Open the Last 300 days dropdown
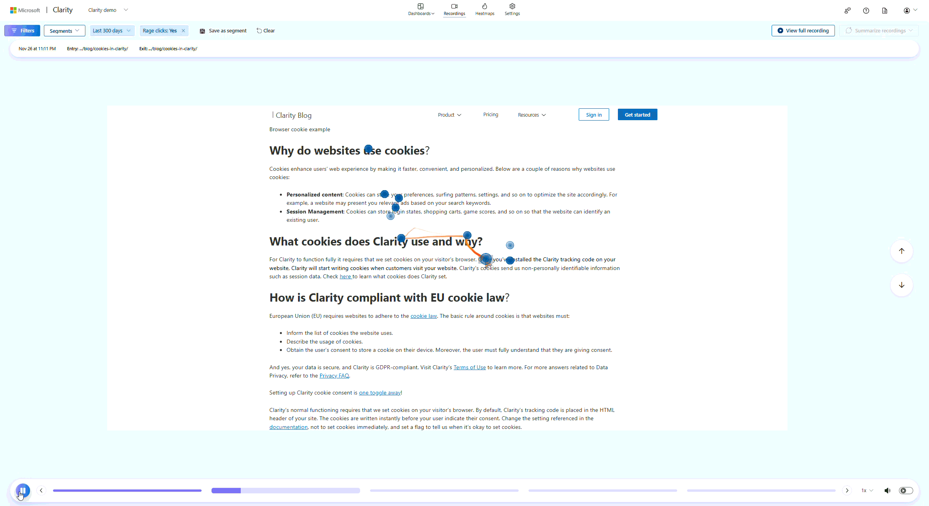 [x=112, y=30]
